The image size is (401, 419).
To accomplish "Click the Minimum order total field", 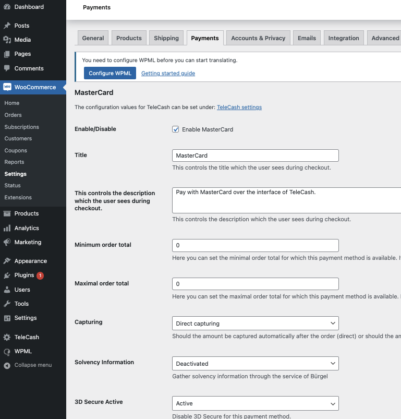I will [255, 245].
